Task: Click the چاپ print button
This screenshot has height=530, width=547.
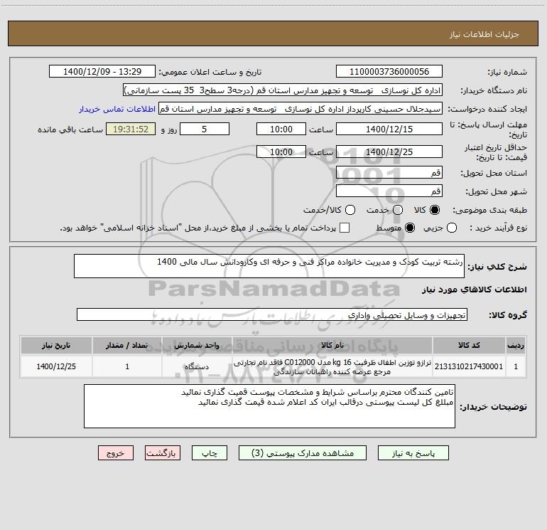Action: click(210, 453)
